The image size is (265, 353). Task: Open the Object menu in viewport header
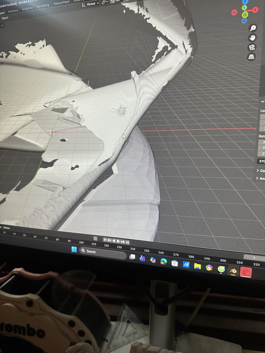tap(5, 18)
